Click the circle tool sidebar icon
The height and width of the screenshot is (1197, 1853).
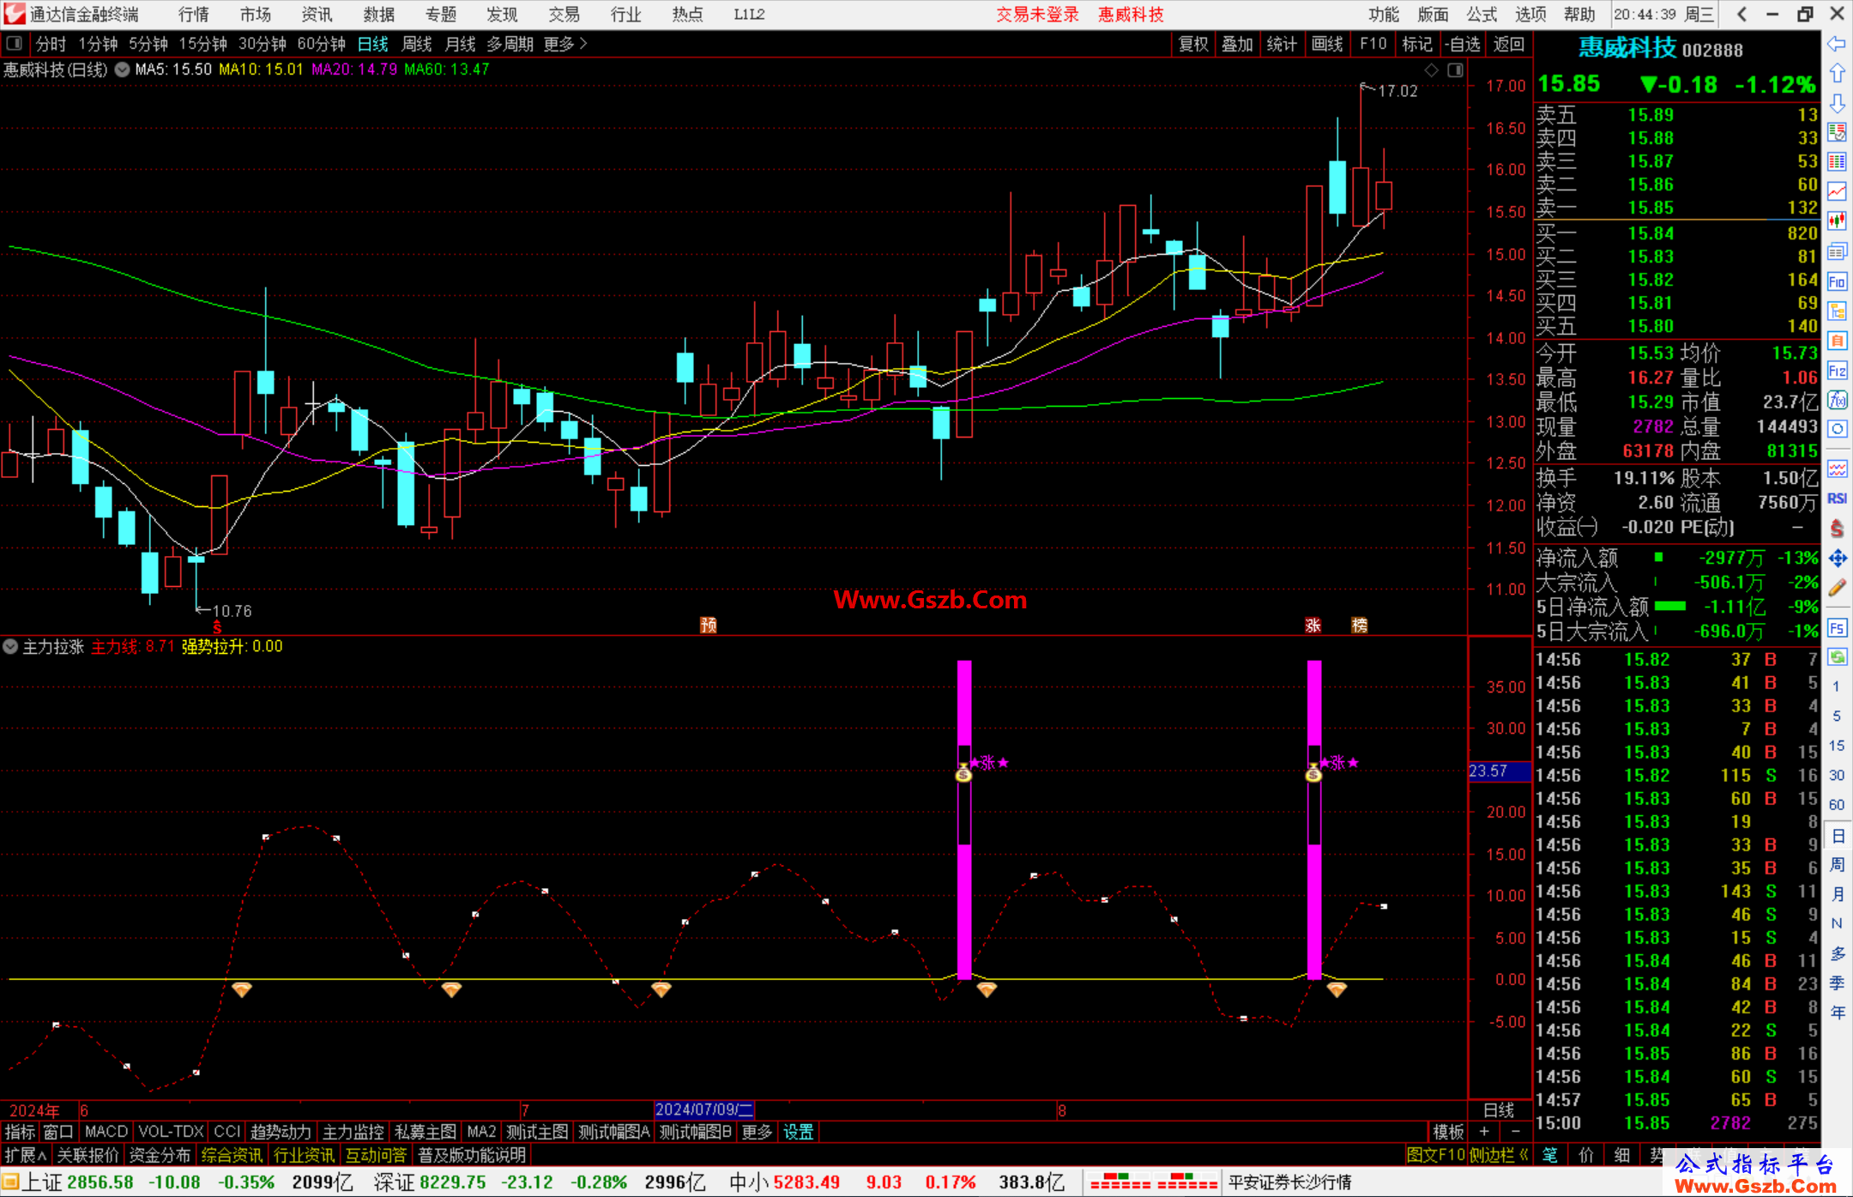click(1837, 429)
